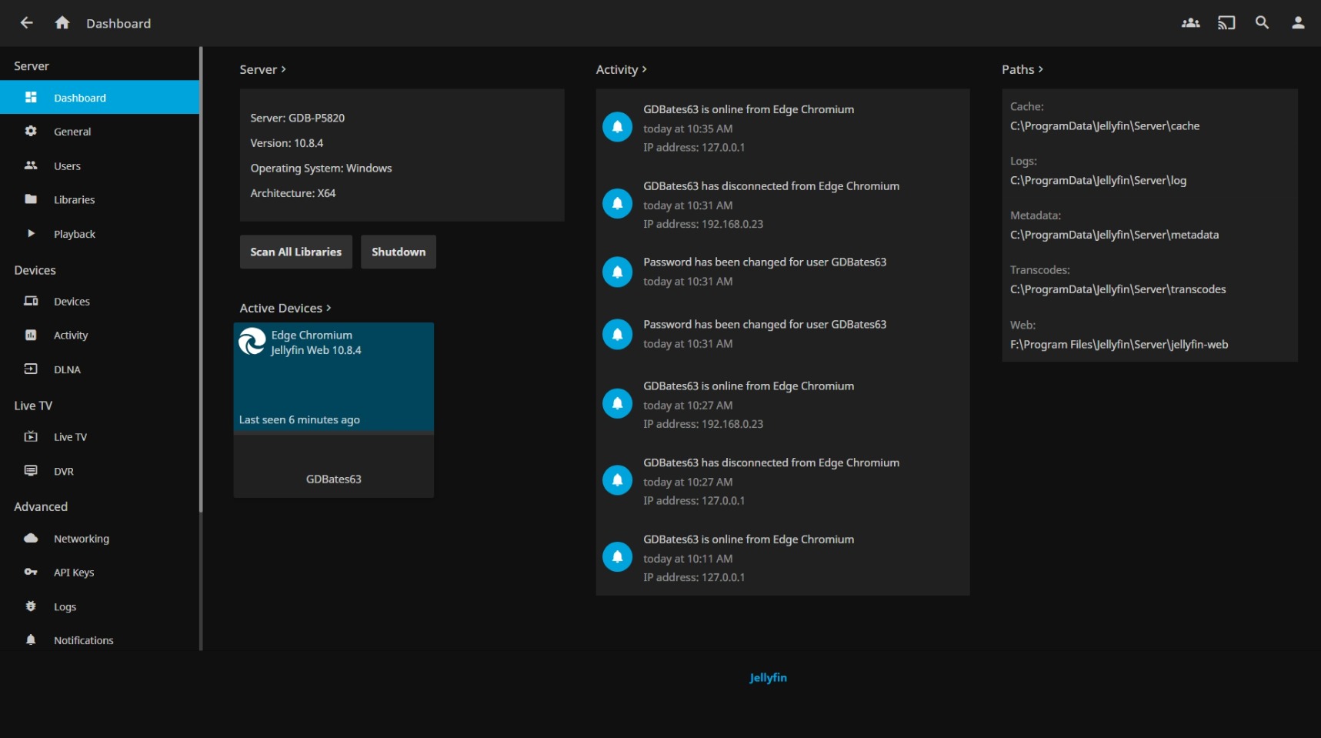This screenshot has height=738, width=1321.
Task: Open the Active Devices section
Action: pos(285,308)
